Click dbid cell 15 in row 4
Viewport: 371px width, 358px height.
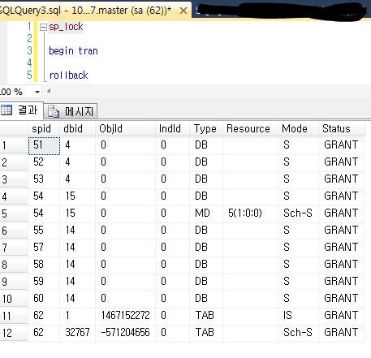(78, 196)
